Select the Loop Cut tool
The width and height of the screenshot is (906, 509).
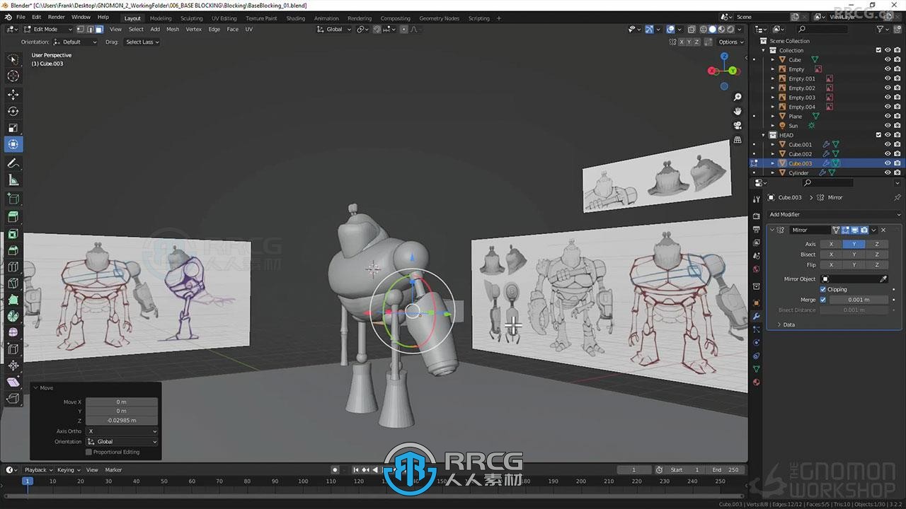(13, 267)
